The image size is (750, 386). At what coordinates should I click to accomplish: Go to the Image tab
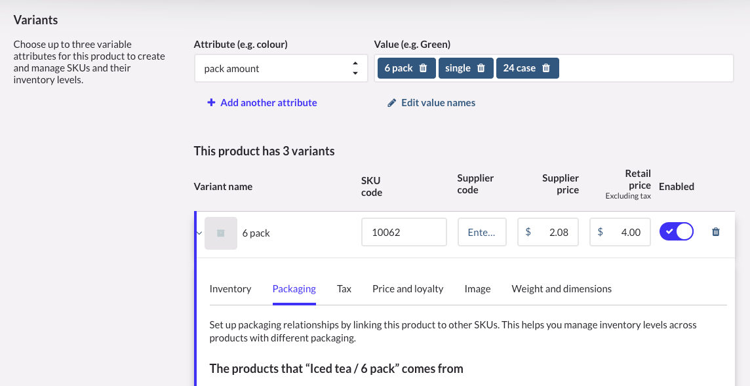(x=477, y=289)
